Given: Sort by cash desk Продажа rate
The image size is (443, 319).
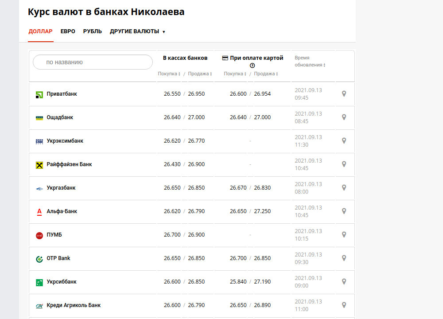Looking at the screenshot, I should (x=200, y=74).
